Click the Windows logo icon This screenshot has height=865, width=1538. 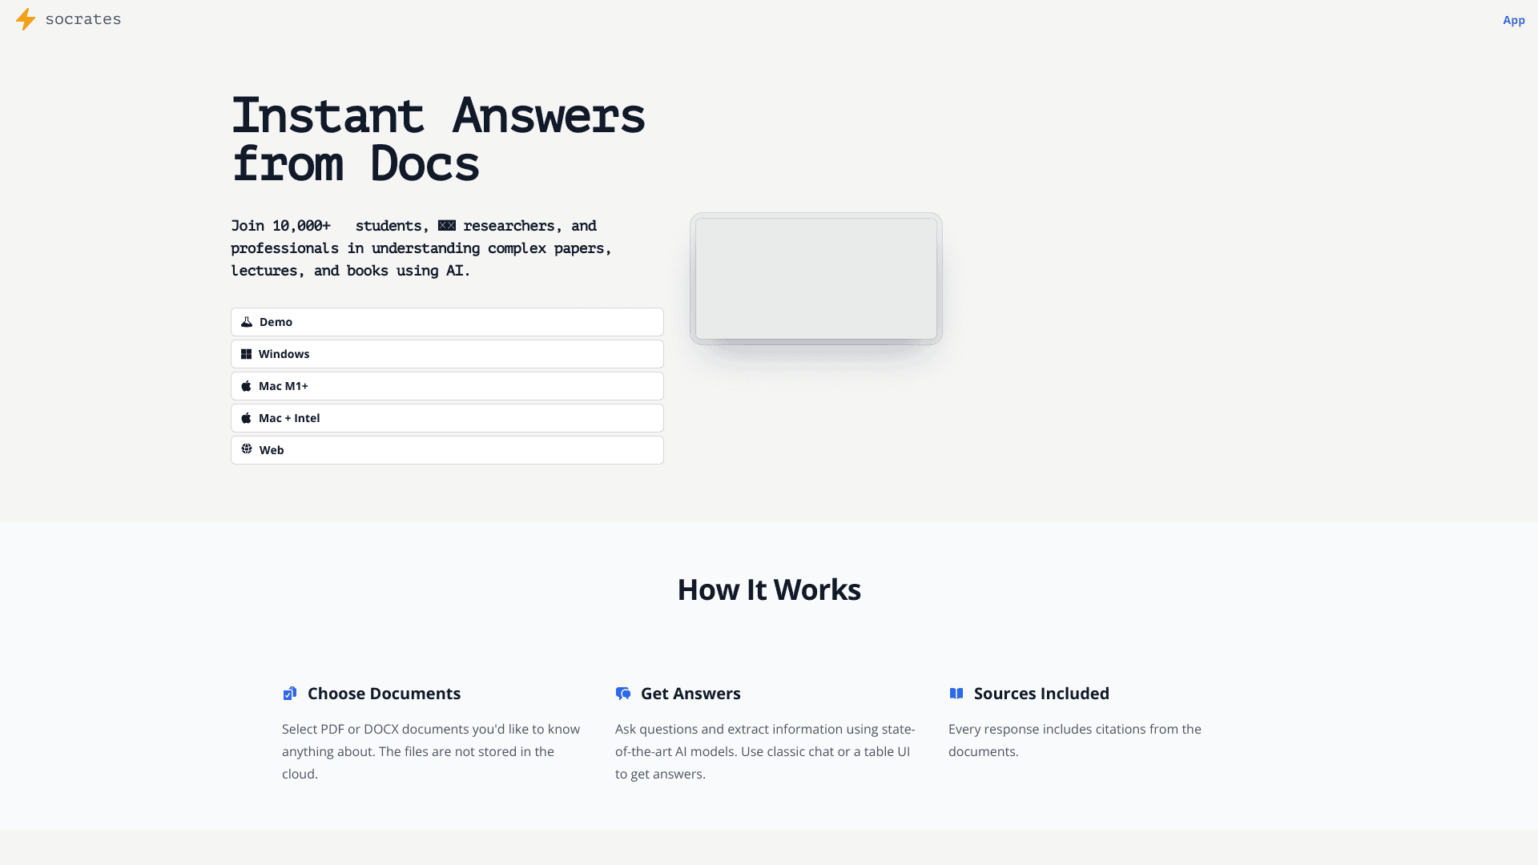point(247,353)
